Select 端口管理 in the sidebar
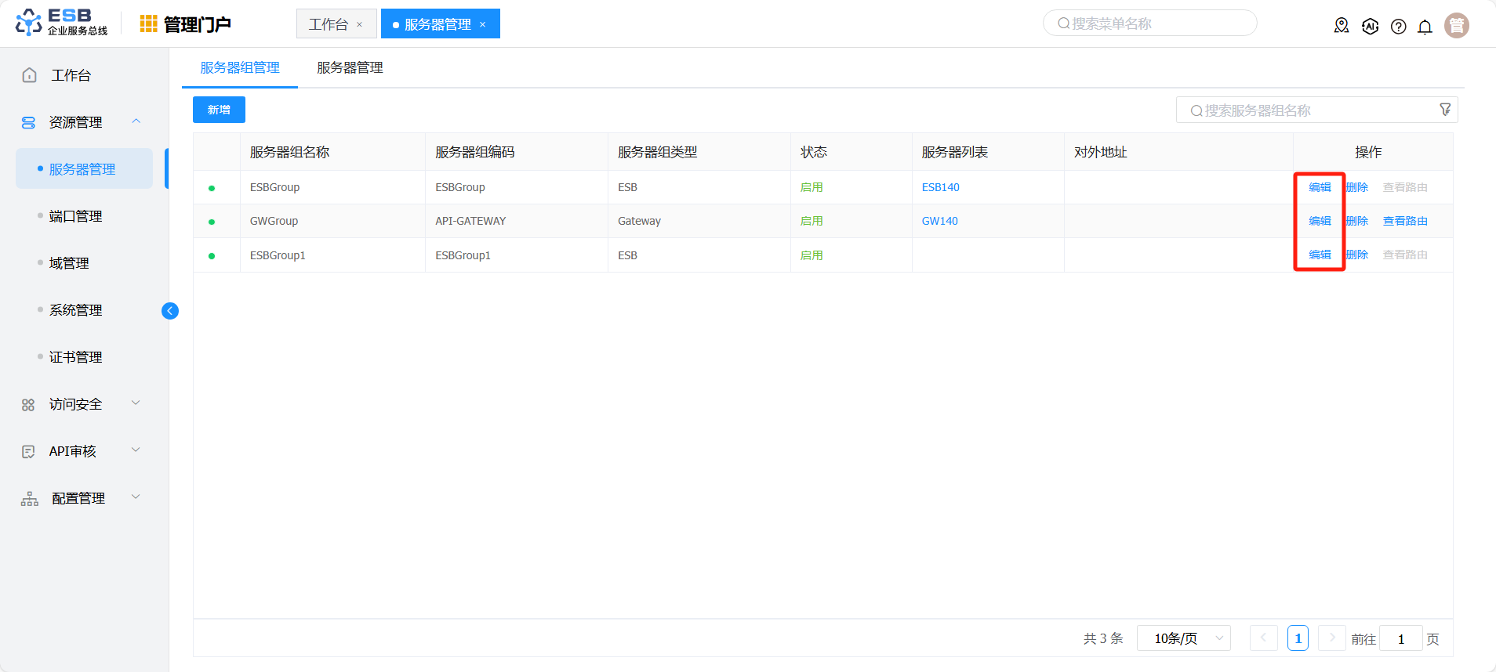This screenshot has width=1496, height=672. [x=76, y=216]
